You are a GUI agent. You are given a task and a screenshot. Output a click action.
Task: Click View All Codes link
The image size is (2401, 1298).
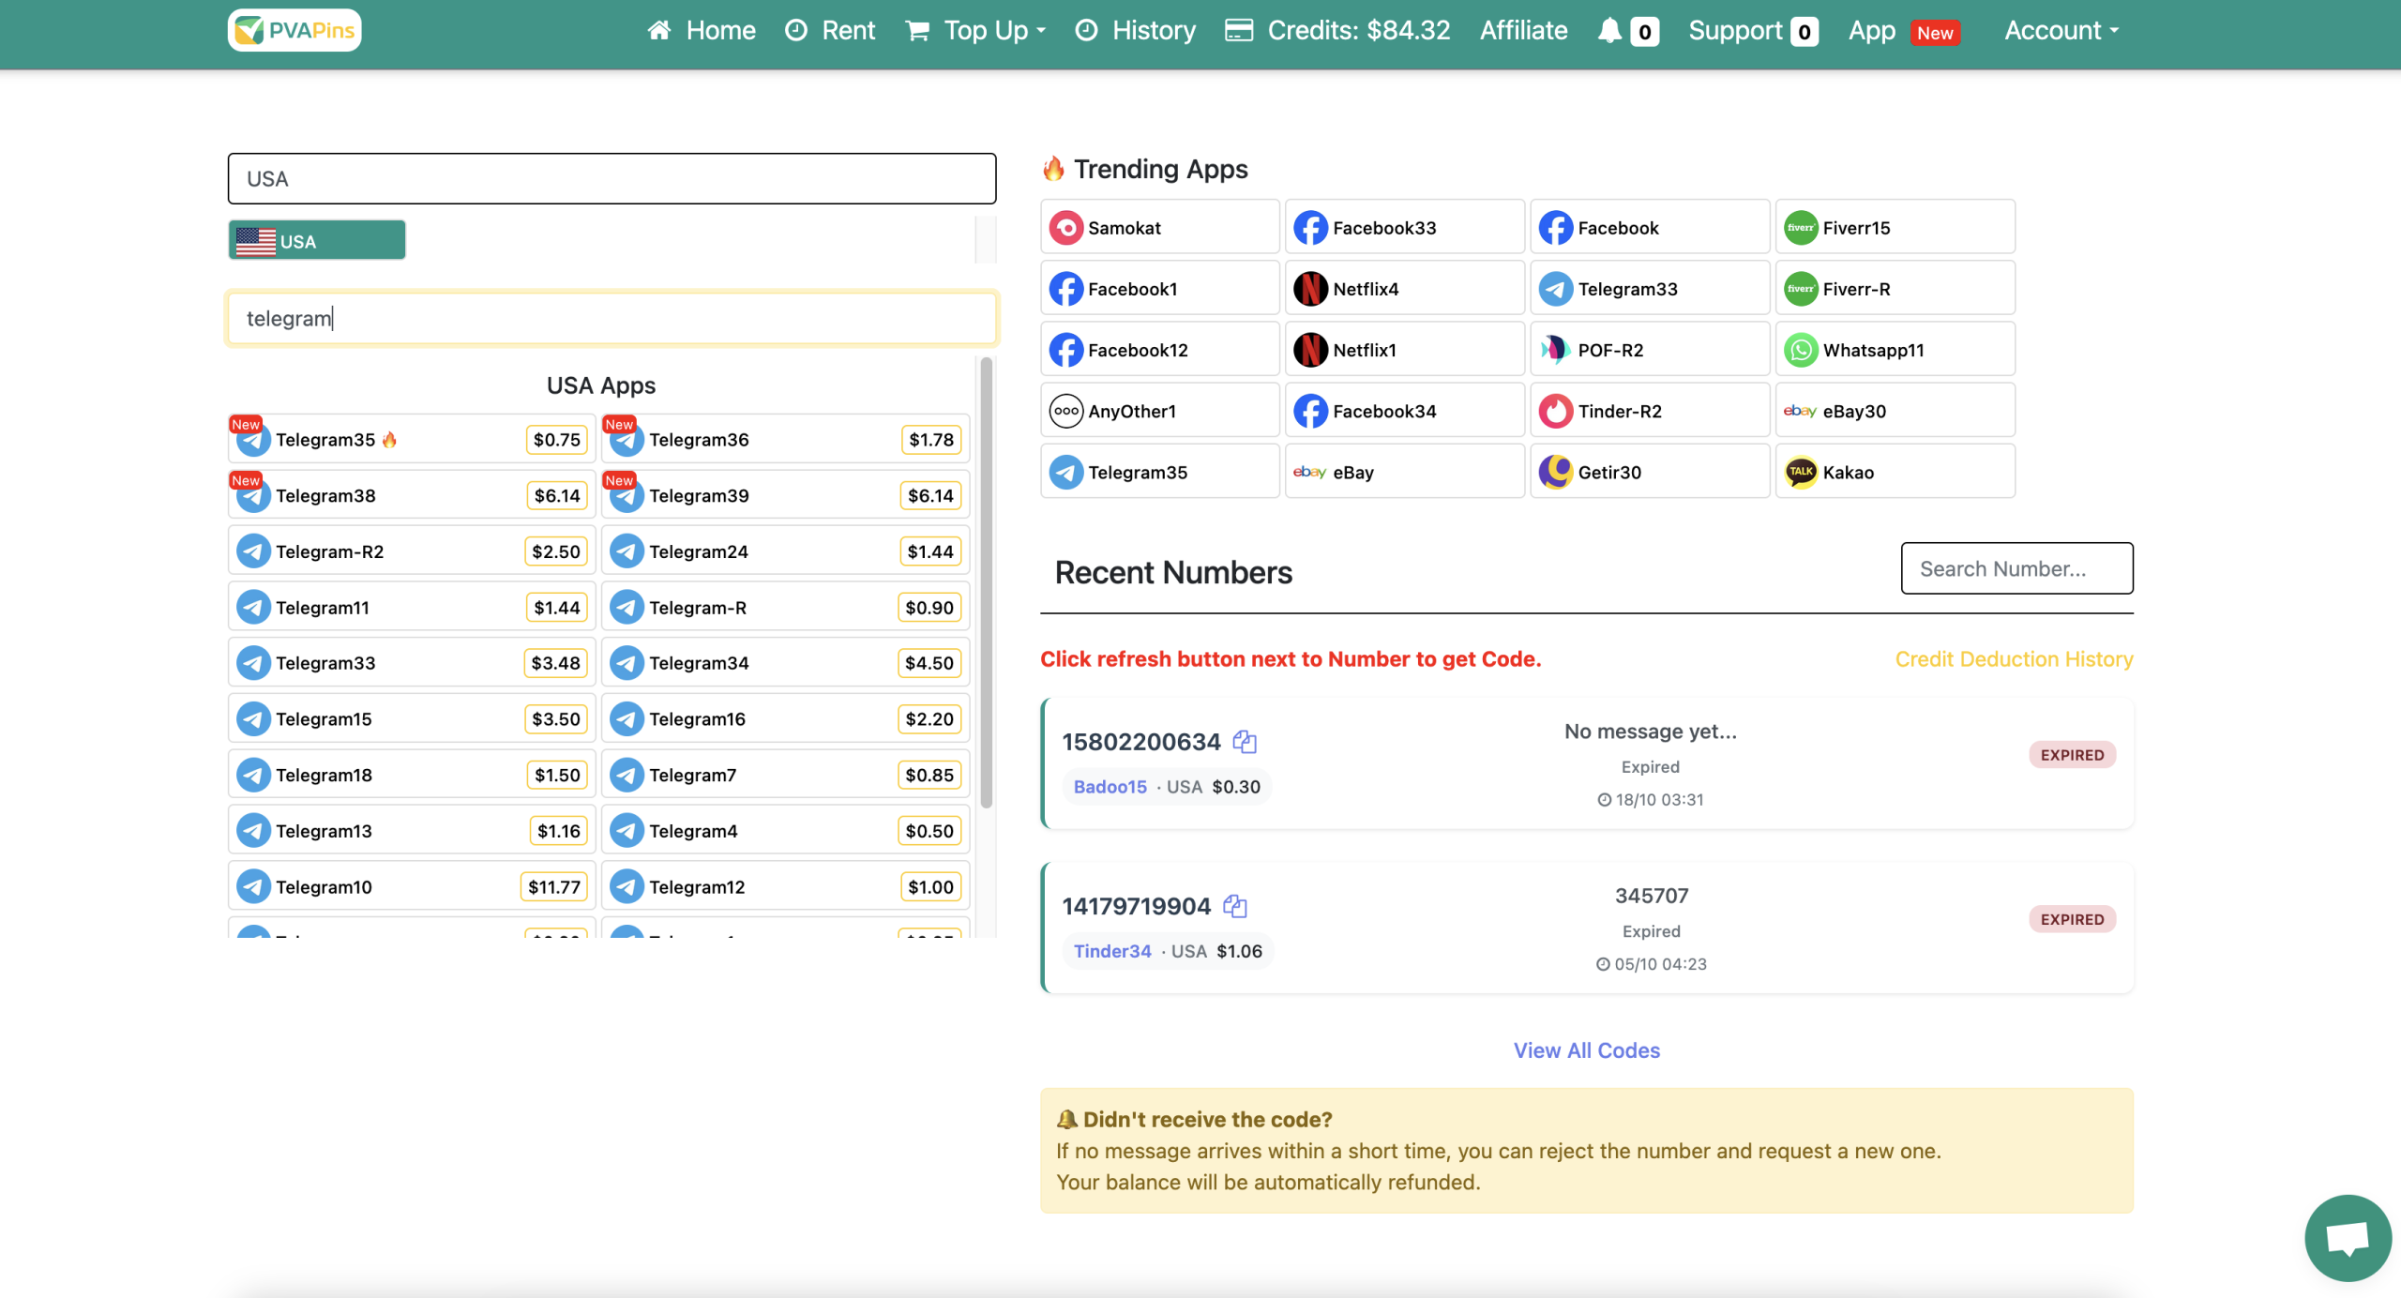[1586, 1050]
